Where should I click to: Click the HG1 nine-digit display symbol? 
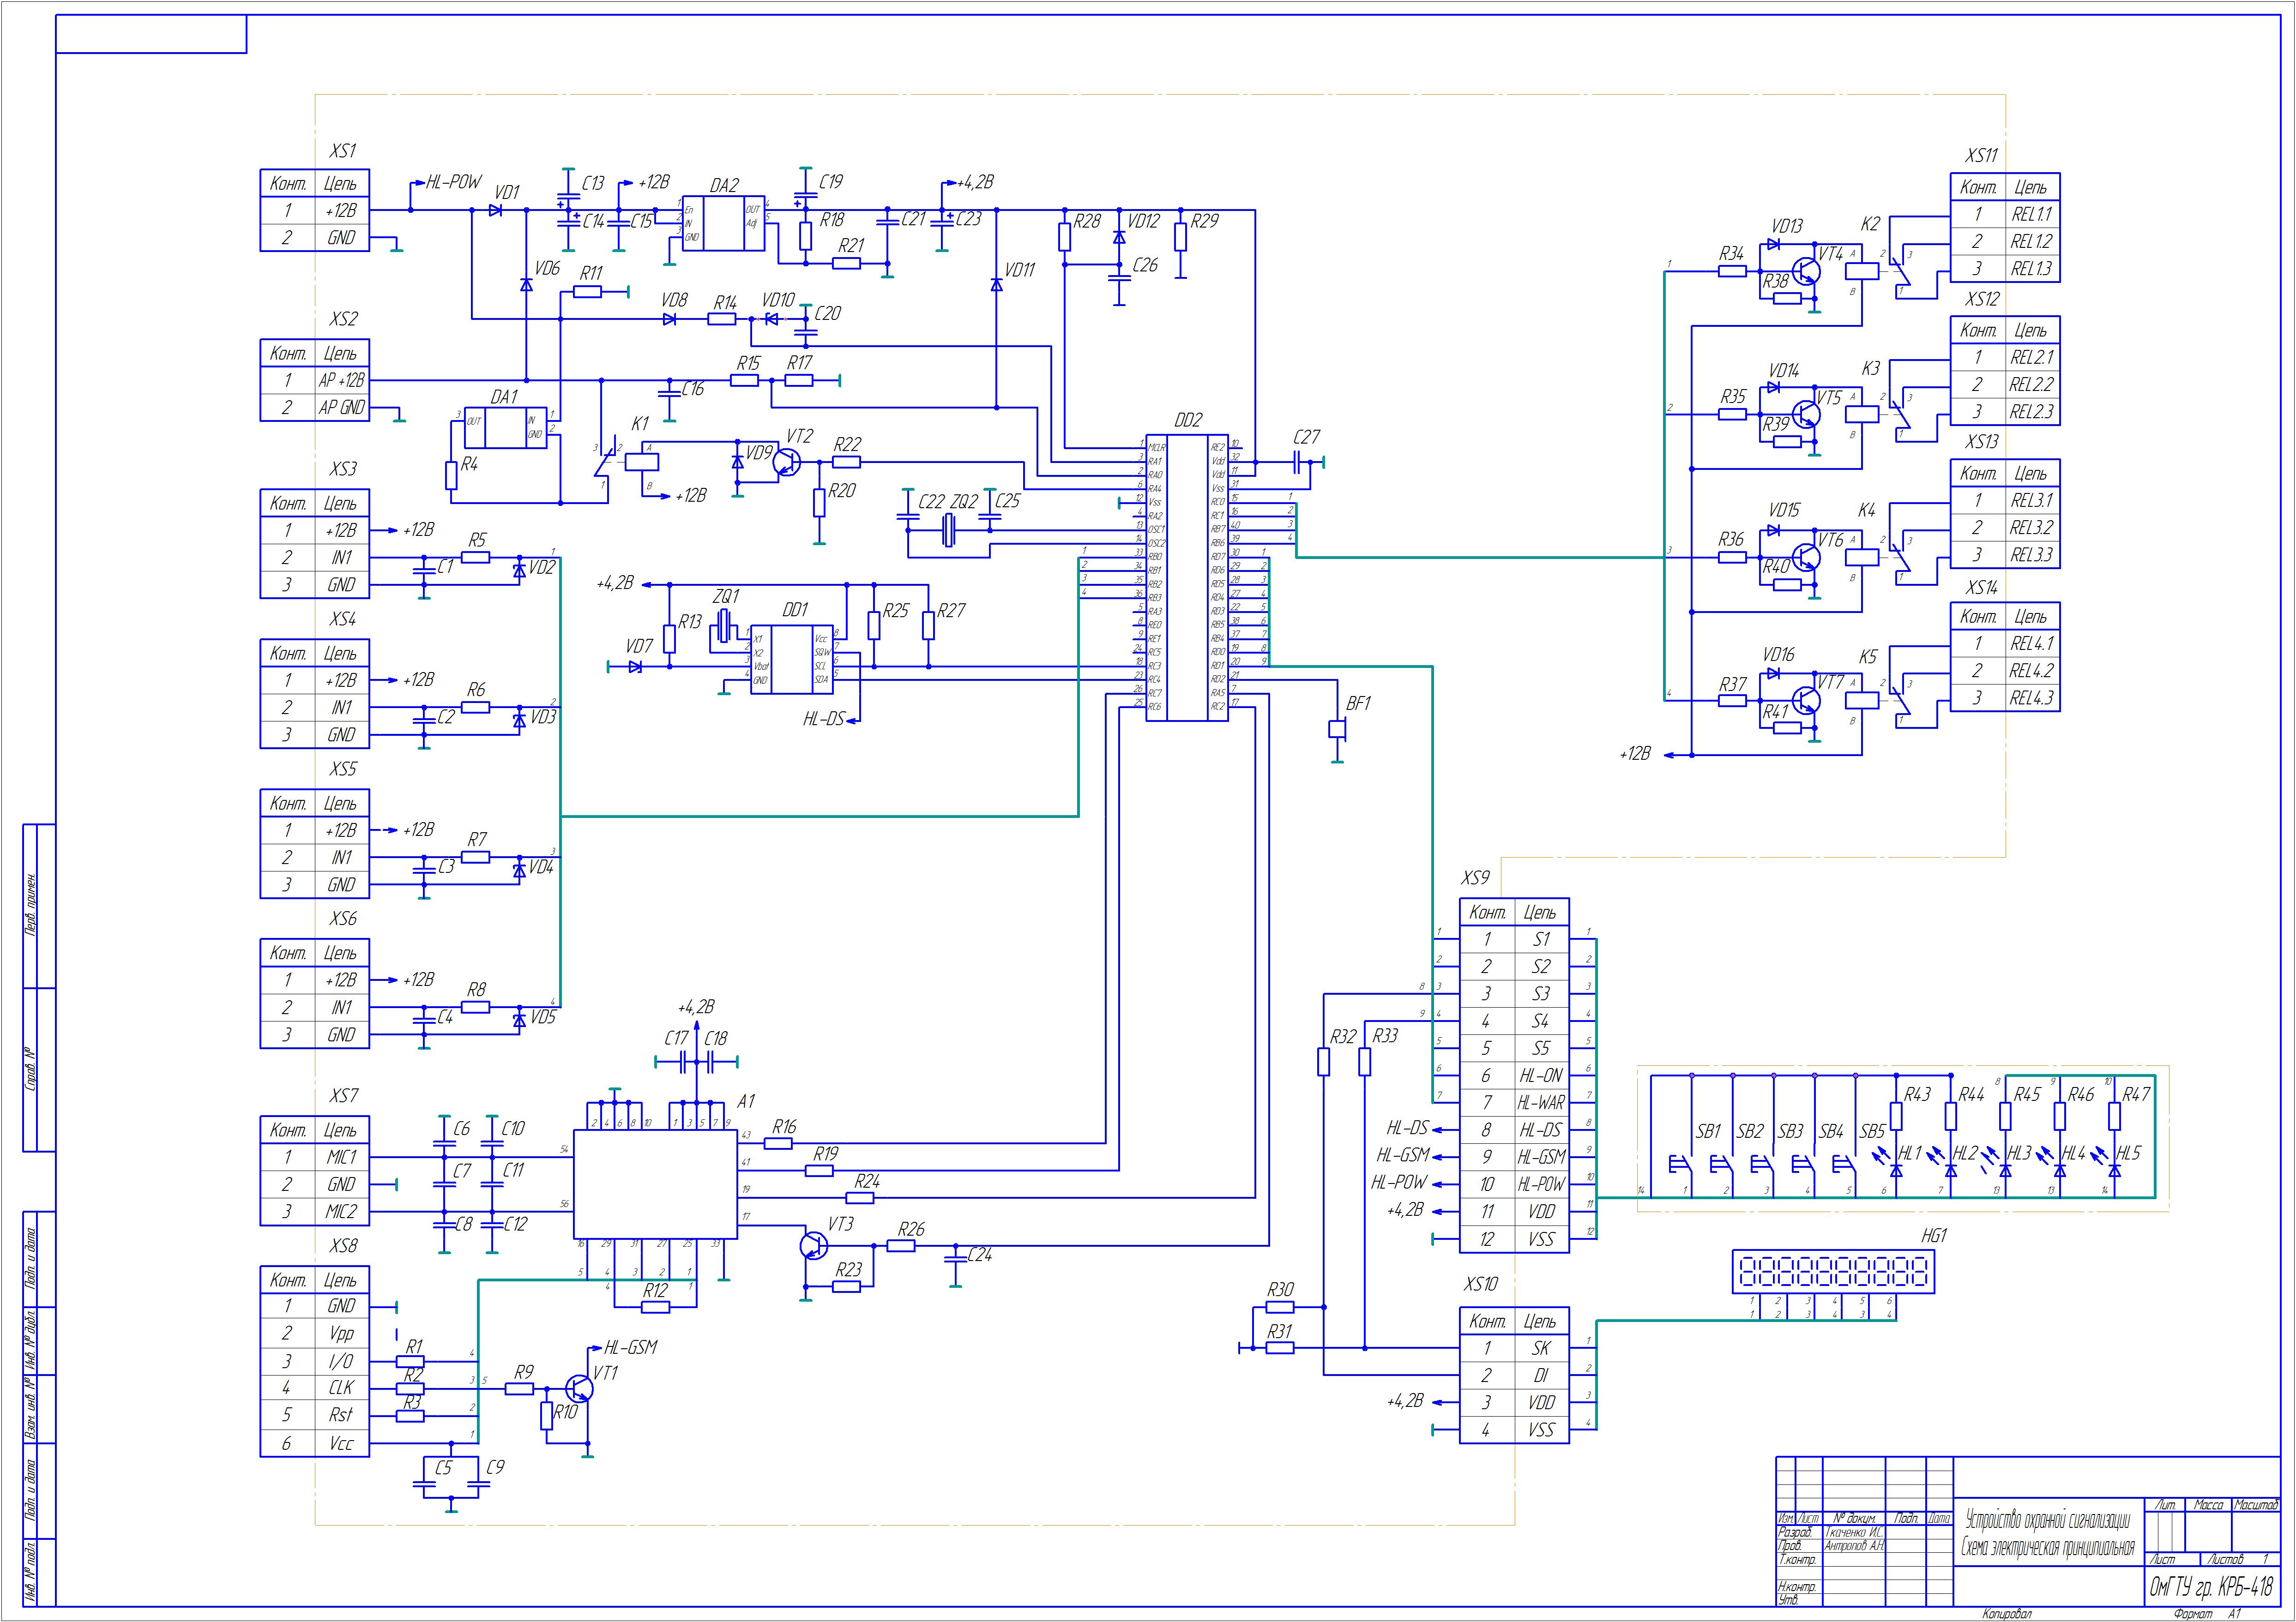point(1834,1271)
